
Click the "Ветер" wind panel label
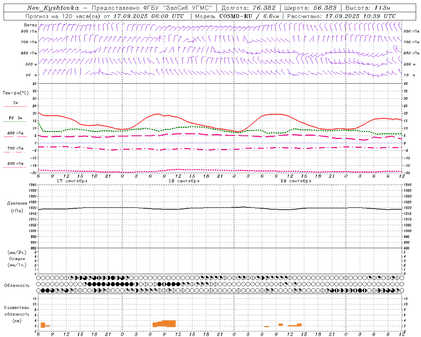(x=31, y=25)
